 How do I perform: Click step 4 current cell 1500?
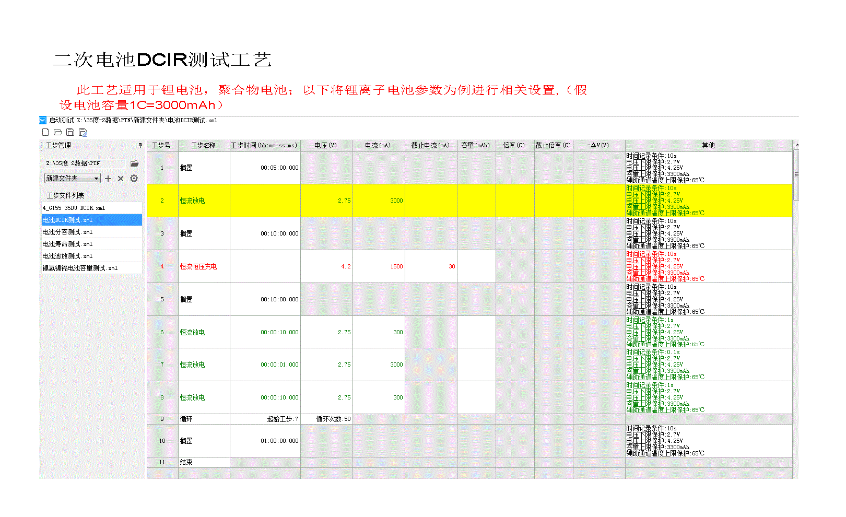click(379, 266)
